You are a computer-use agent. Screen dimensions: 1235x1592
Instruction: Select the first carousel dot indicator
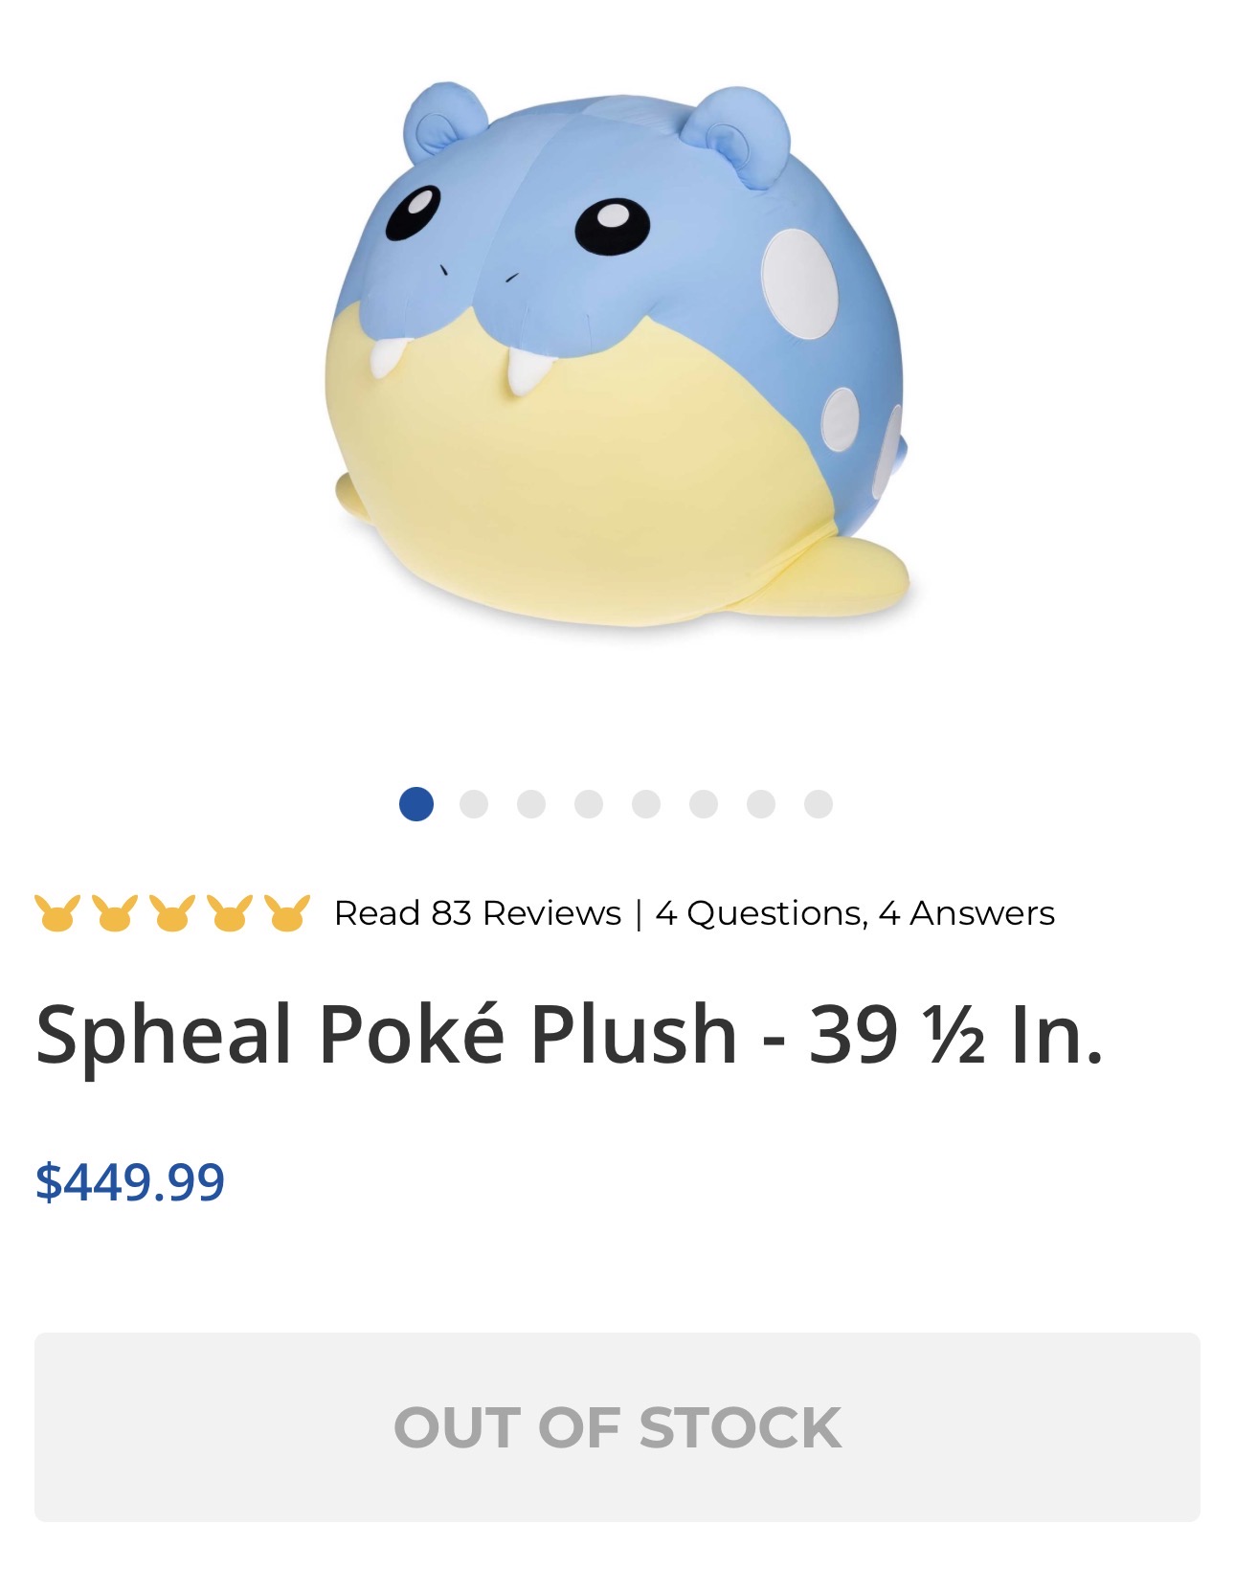pos(416,804)
